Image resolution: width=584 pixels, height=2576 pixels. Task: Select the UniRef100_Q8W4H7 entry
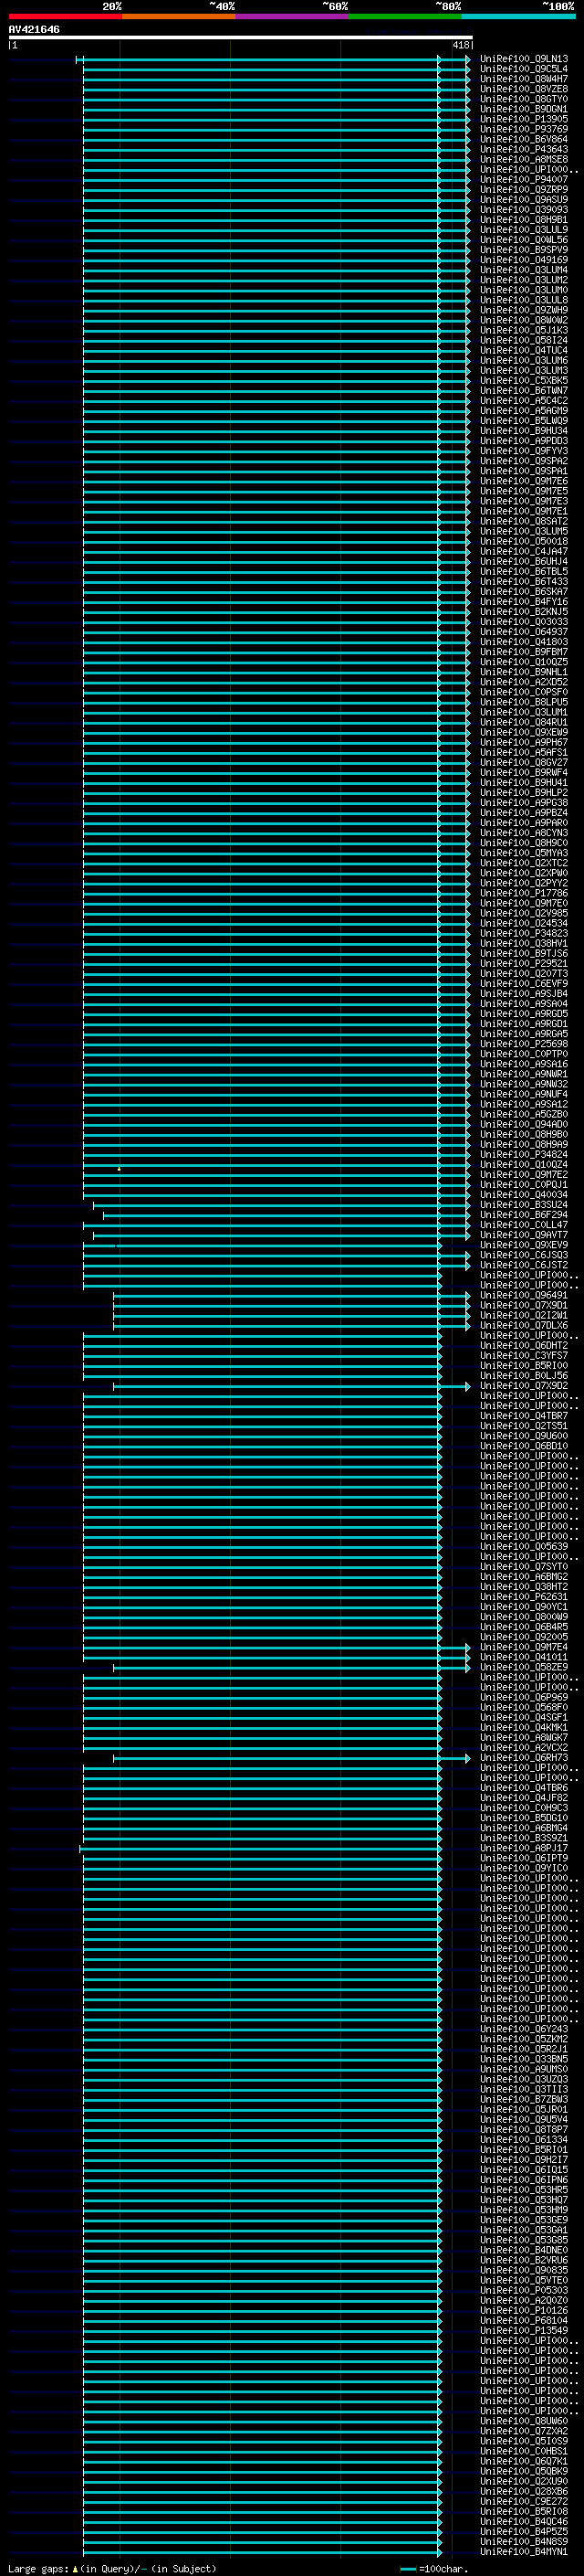point(523,79)
